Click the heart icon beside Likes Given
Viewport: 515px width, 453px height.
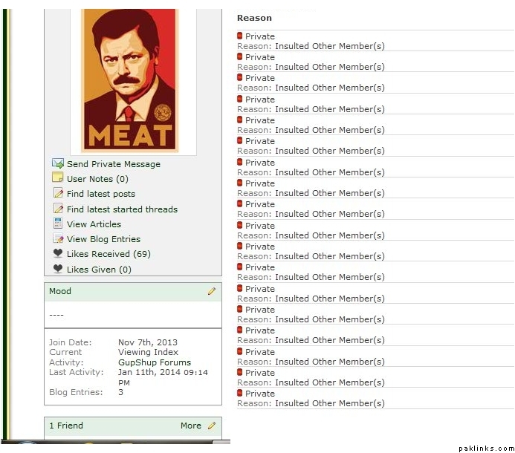tap(57, 270)
